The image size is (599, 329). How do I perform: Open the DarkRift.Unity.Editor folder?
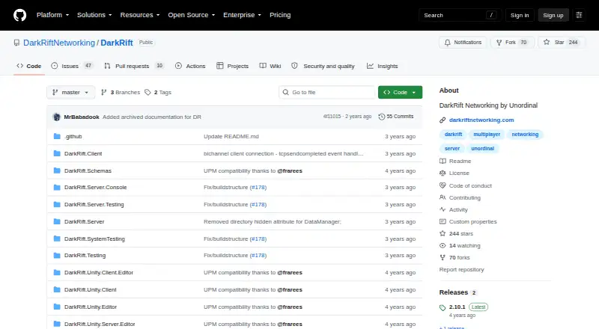[91, 307]
